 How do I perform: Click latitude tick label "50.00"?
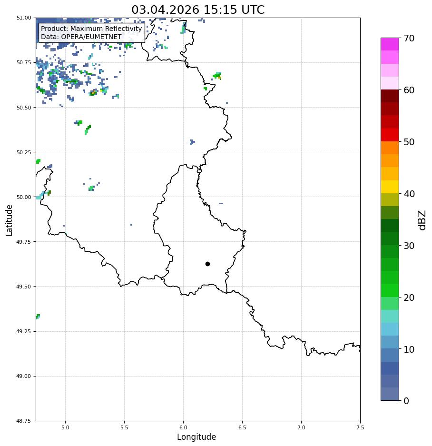[x=24, y=197]
